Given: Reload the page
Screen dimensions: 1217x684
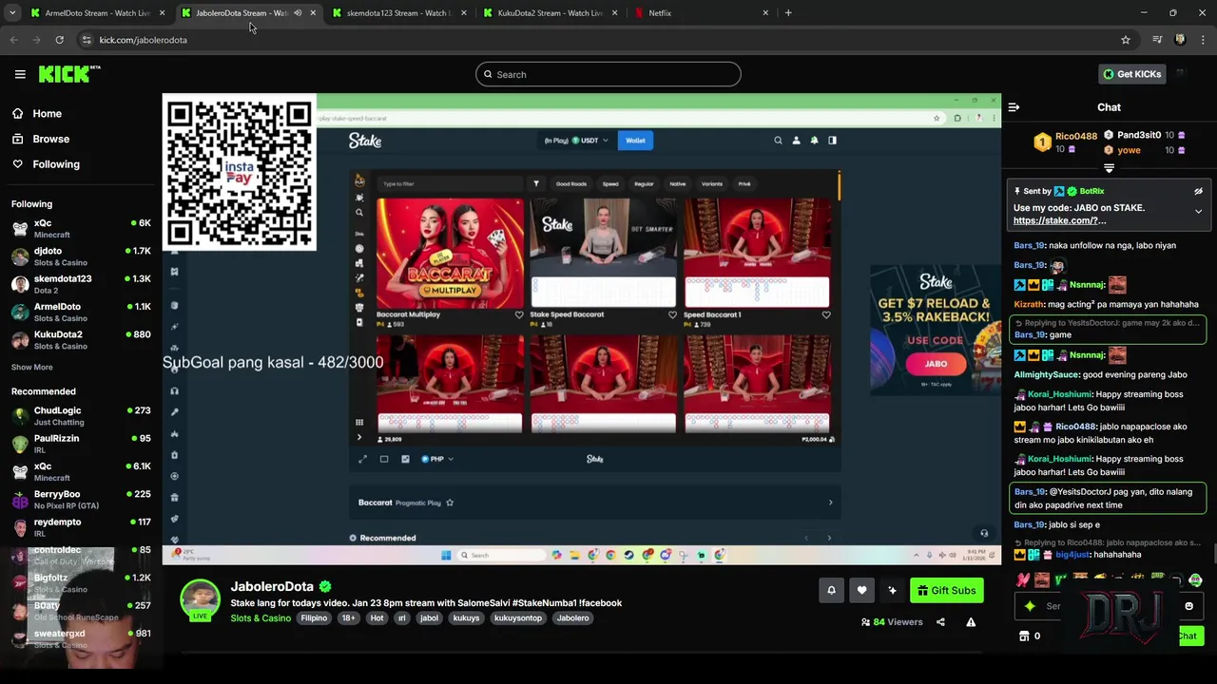Looking at the screenshot, I should point(59,40).
